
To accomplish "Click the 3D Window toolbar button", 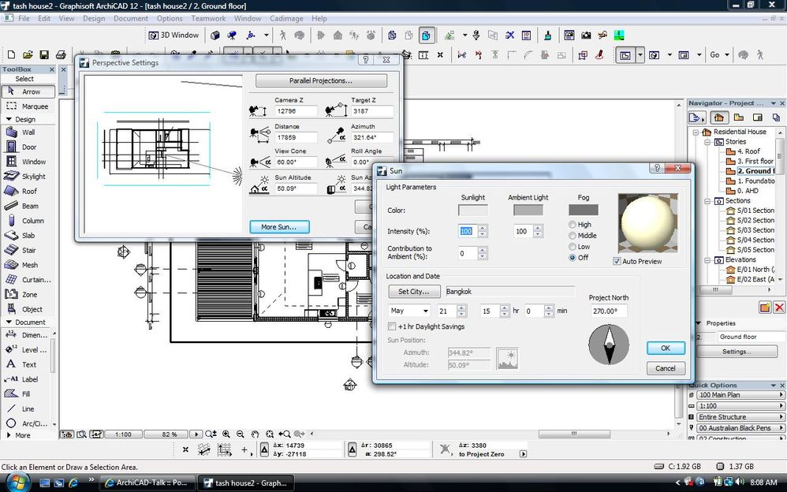I will [174, 35].
